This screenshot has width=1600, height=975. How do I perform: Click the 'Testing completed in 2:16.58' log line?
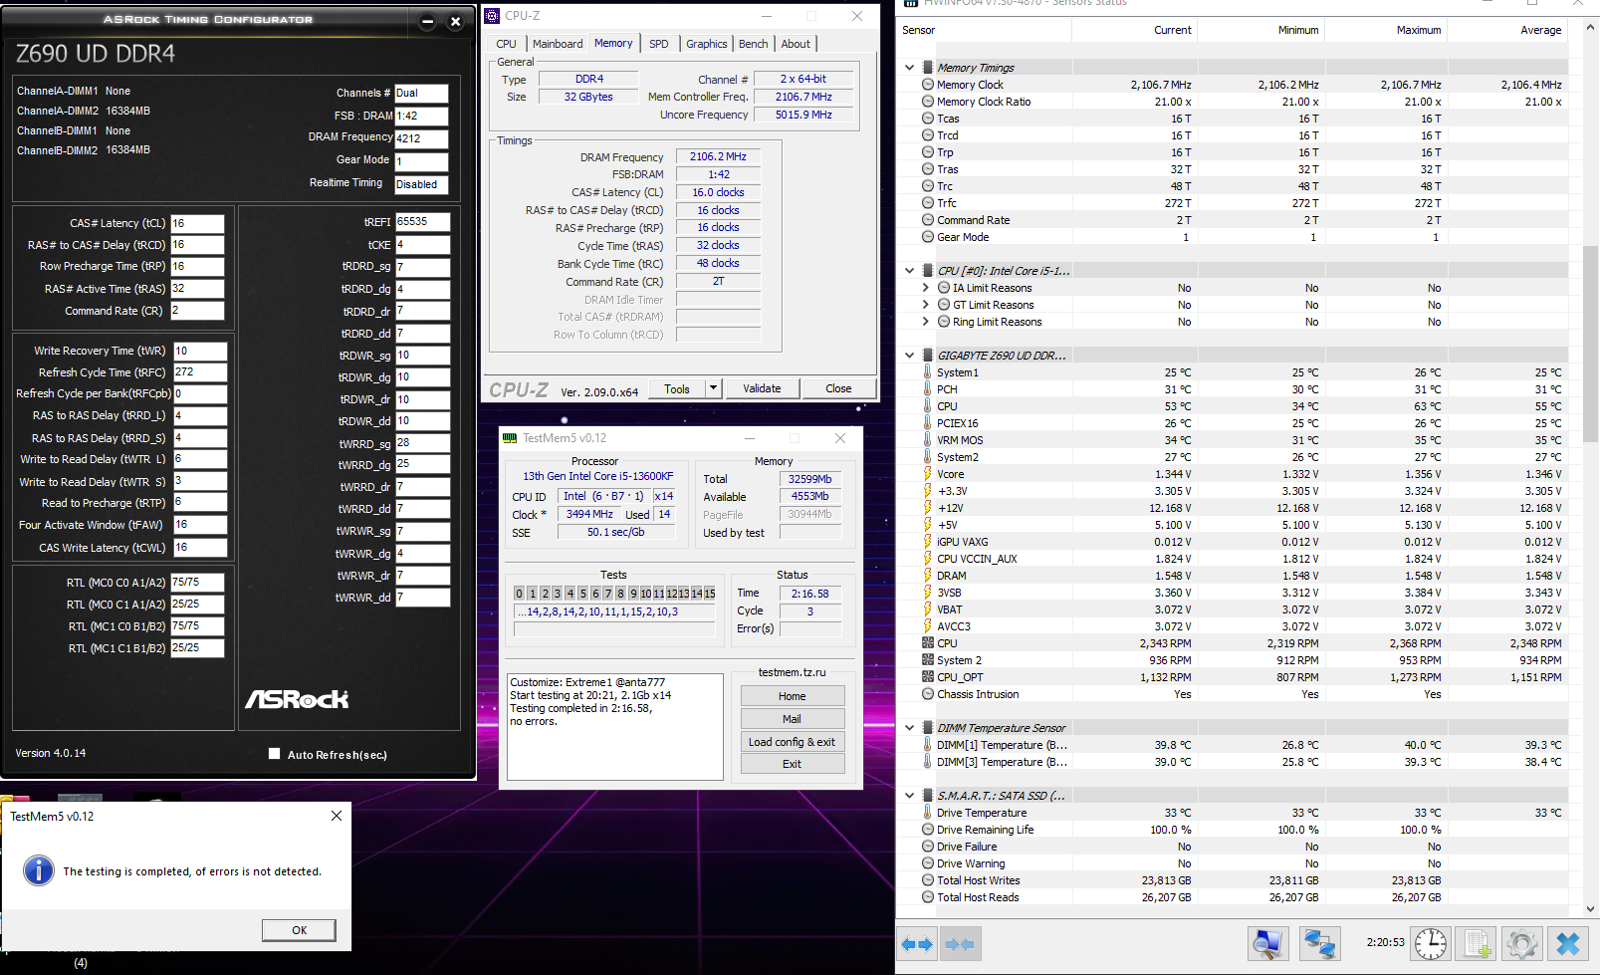580,708
